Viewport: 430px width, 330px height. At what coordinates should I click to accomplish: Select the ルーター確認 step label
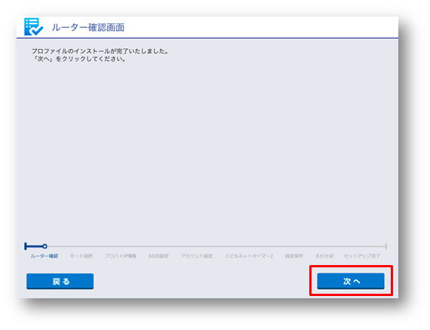tap(45, 256)
